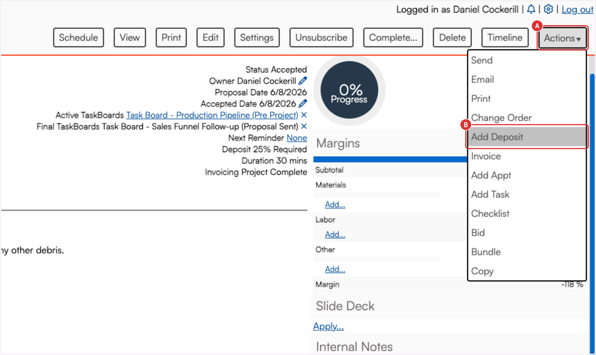Edit Accepted Date with pencil icon

tap(302, 104)
